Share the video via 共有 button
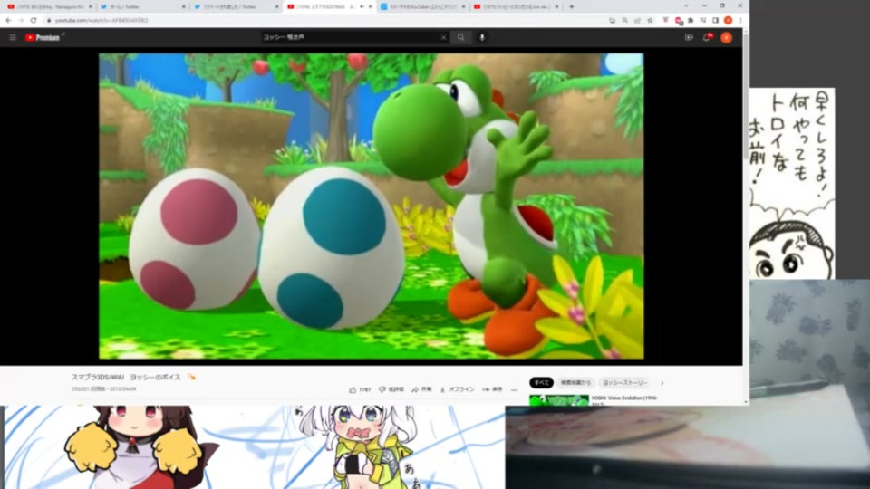The height and width of the screenshot is (489, 870). point(421,389)
